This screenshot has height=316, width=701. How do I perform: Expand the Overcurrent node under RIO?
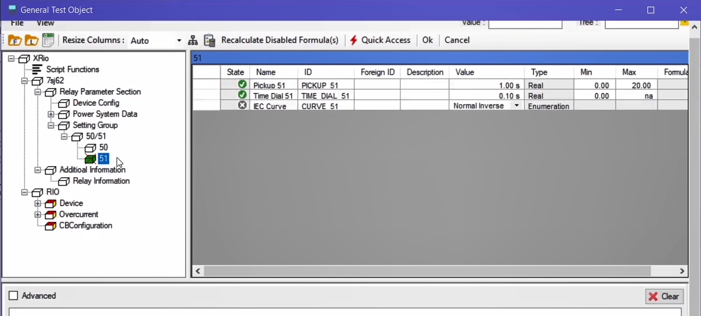tap(37, 215)
